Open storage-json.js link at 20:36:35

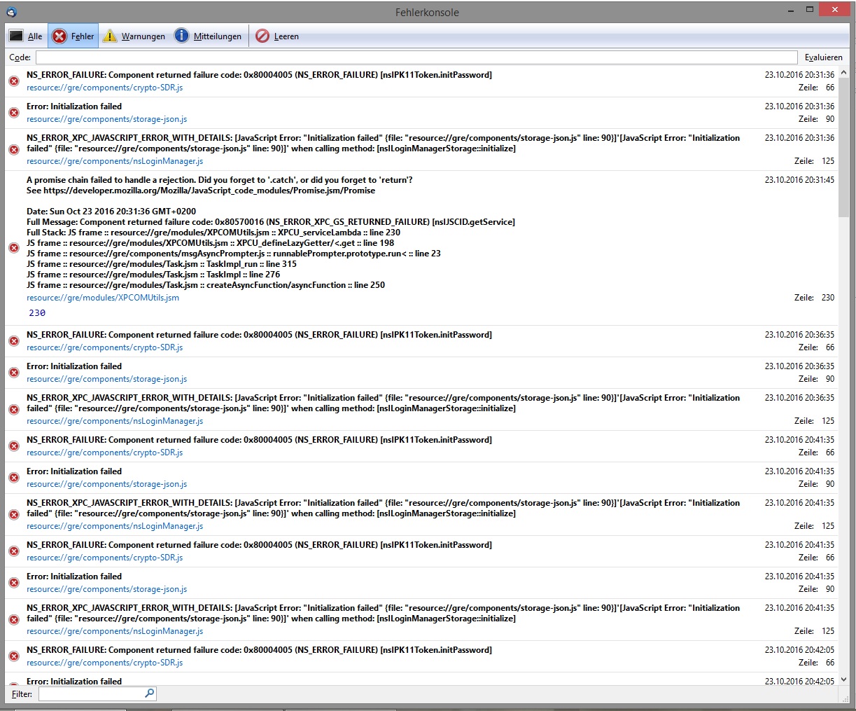pyautogui.click(x=107, y=379)
